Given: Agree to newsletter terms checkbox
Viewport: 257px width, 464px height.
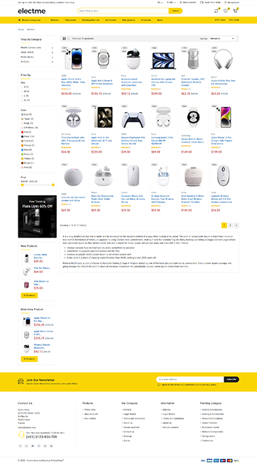Looking at the screenshot, I should (x=158, y=385).
